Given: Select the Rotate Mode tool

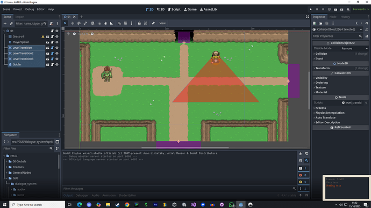Looking at the screenshot, I should 79,23.
